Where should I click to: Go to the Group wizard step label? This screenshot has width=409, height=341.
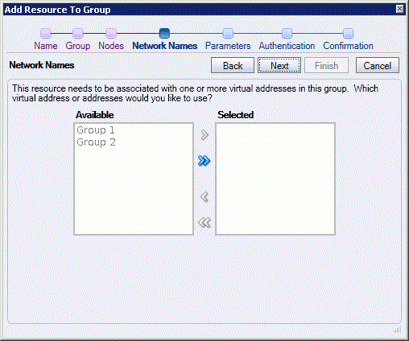(x=78, y=46)
